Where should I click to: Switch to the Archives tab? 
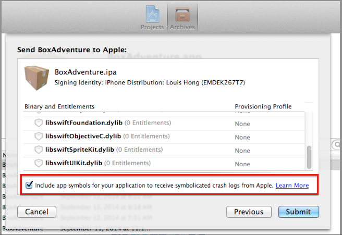coord(182,18)
